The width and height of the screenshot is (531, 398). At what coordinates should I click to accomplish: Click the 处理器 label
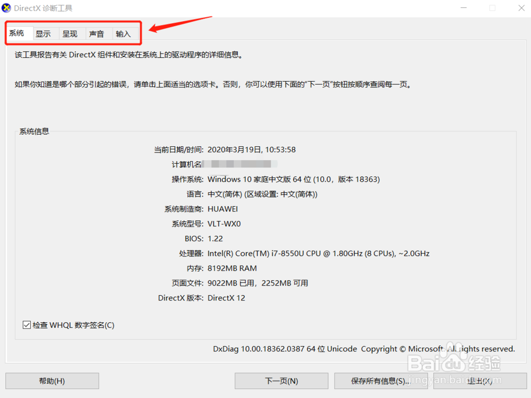(191, 254)
